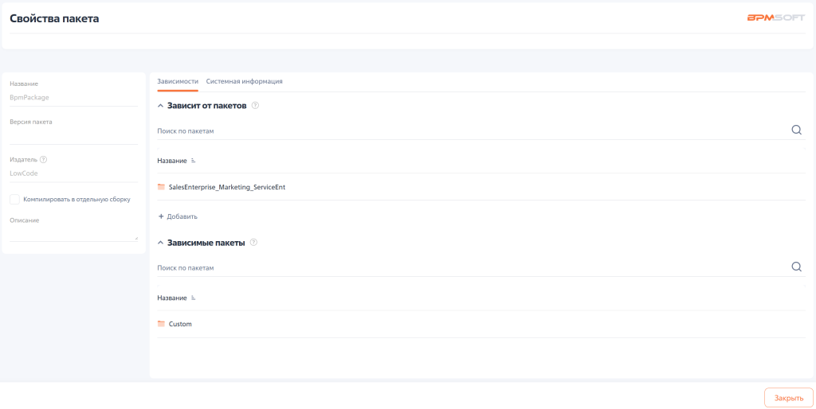Collapse the Зависимые пакеты section

click(x=161, y=243)
